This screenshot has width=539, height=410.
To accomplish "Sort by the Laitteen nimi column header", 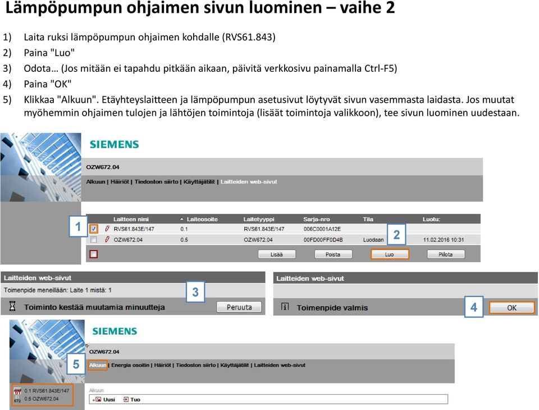I will 131,219.
